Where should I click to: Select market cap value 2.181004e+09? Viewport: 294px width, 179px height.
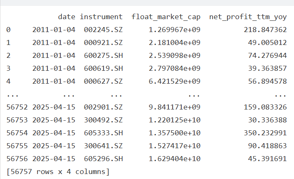[x=175, y=43]
